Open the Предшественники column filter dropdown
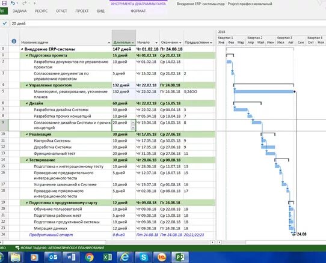The width and height of the screenshot is (326, 263). (211, 43)
